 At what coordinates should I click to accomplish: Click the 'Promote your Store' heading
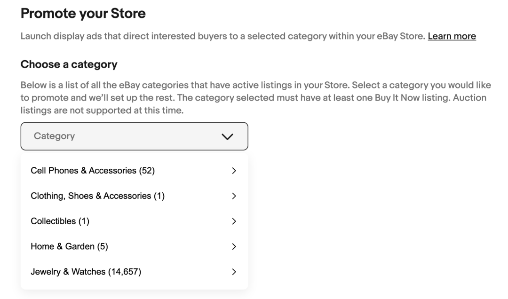(83, 14)
